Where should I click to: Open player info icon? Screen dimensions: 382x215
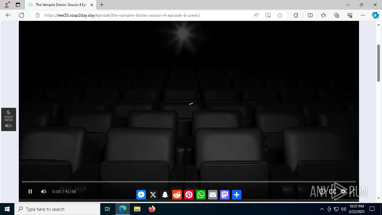click(x=322, y=191)
